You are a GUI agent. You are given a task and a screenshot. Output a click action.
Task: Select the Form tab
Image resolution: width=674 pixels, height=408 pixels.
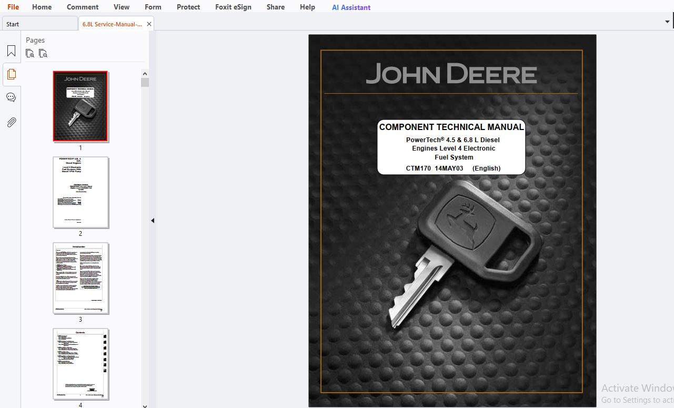point(153,7)
